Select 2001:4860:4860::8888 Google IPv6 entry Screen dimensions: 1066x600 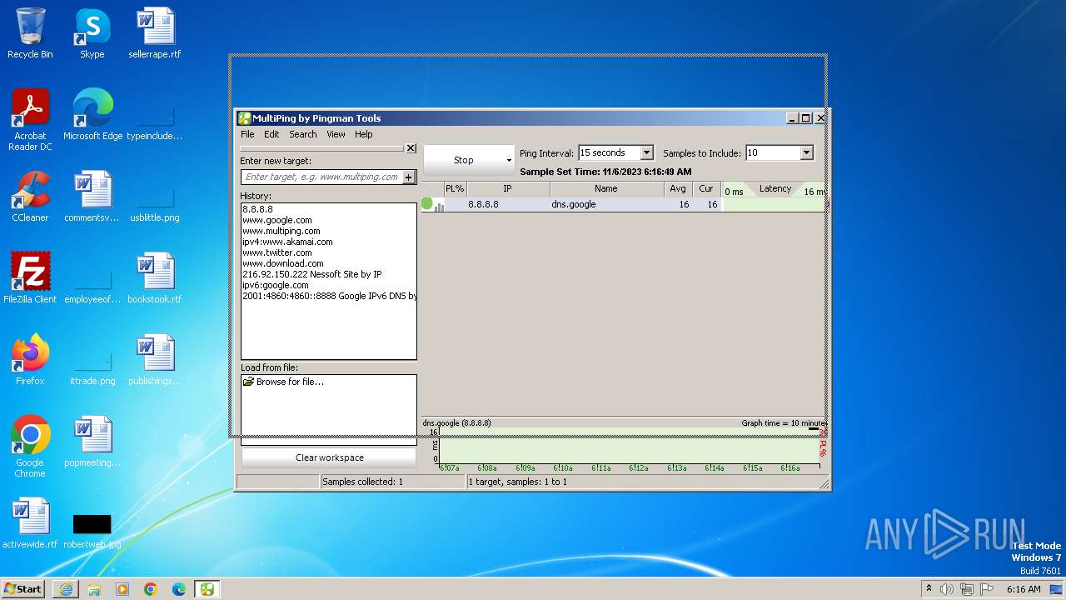[329, 296]
